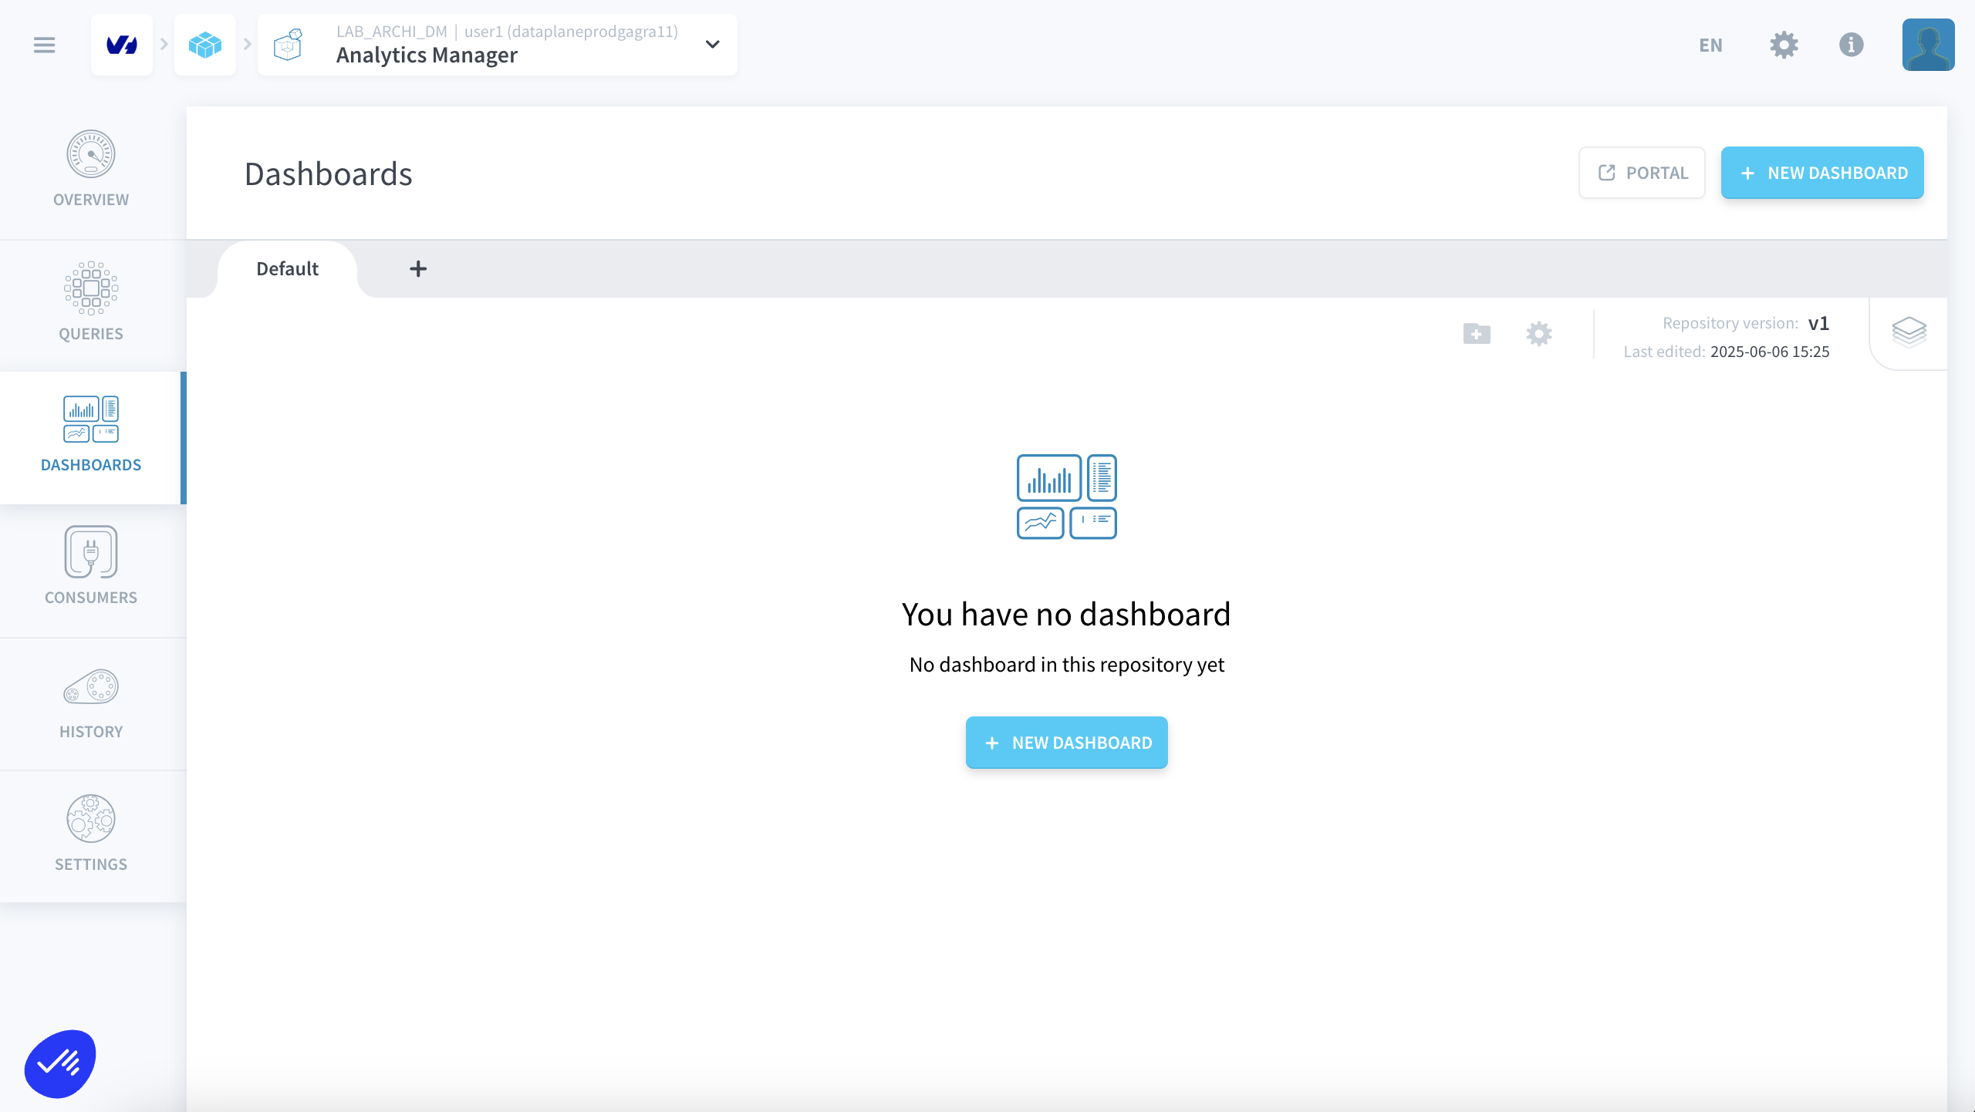The width and height of the screenshot is (1975, 1112).
Task: Click the info icon in header
Action: (1851, 45)
